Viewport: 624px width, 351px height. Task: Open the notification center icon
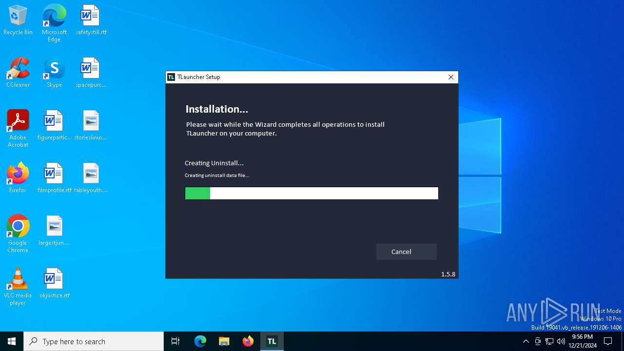coord(608,341)
